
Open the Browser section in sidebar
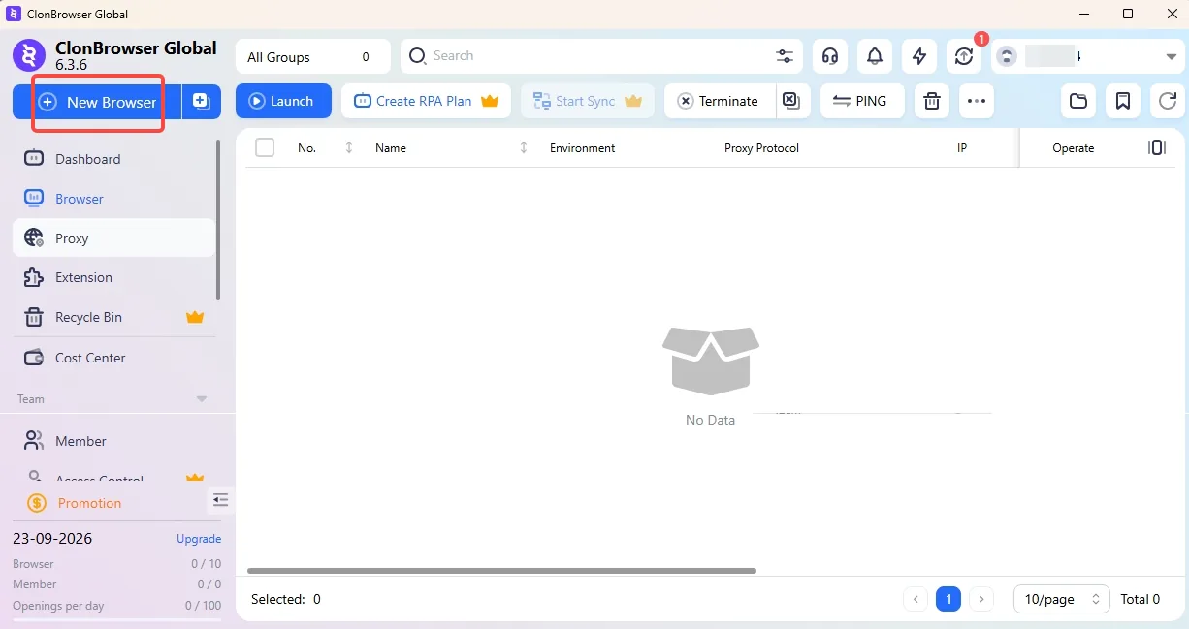(114, 199)
